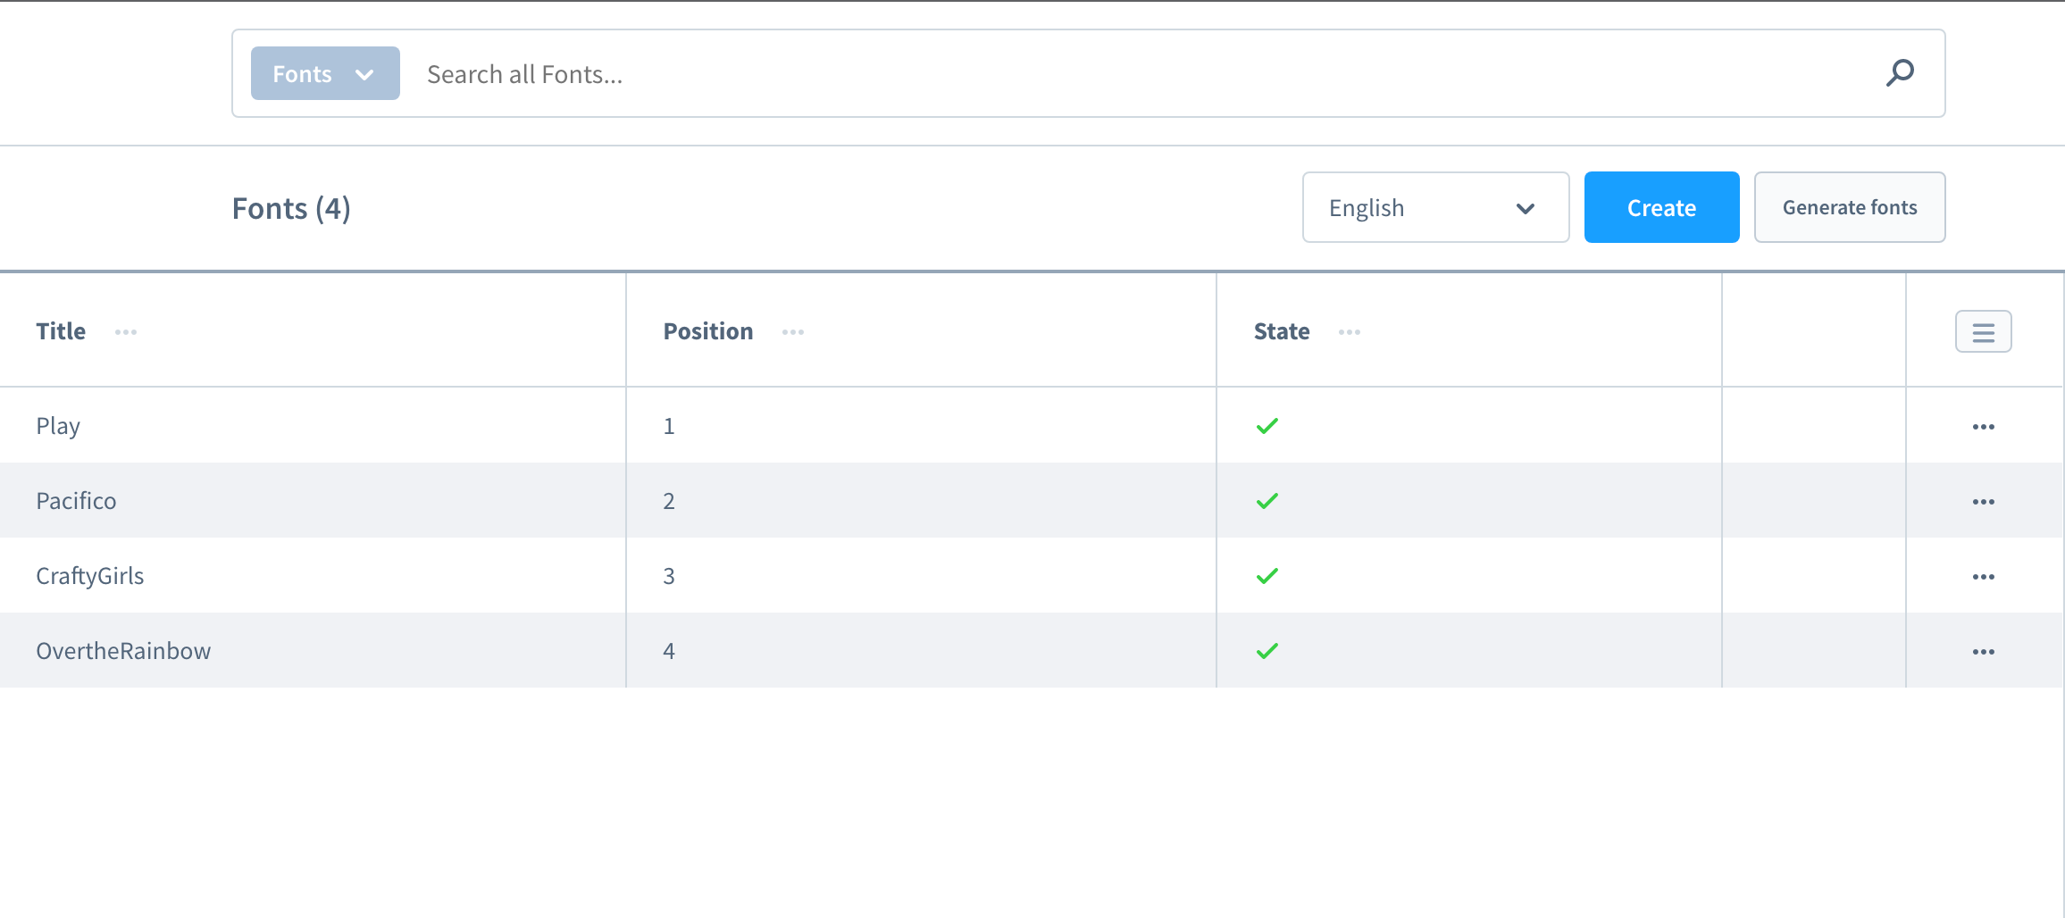The image size is (2065, 918).
Task: Sort by the State column header
Action: pos(1282,331)
